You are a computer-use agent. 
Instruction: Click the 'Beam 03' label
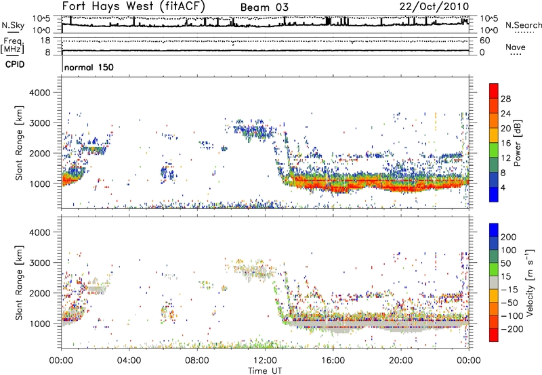pyautogui.click(x=264, y=7)
